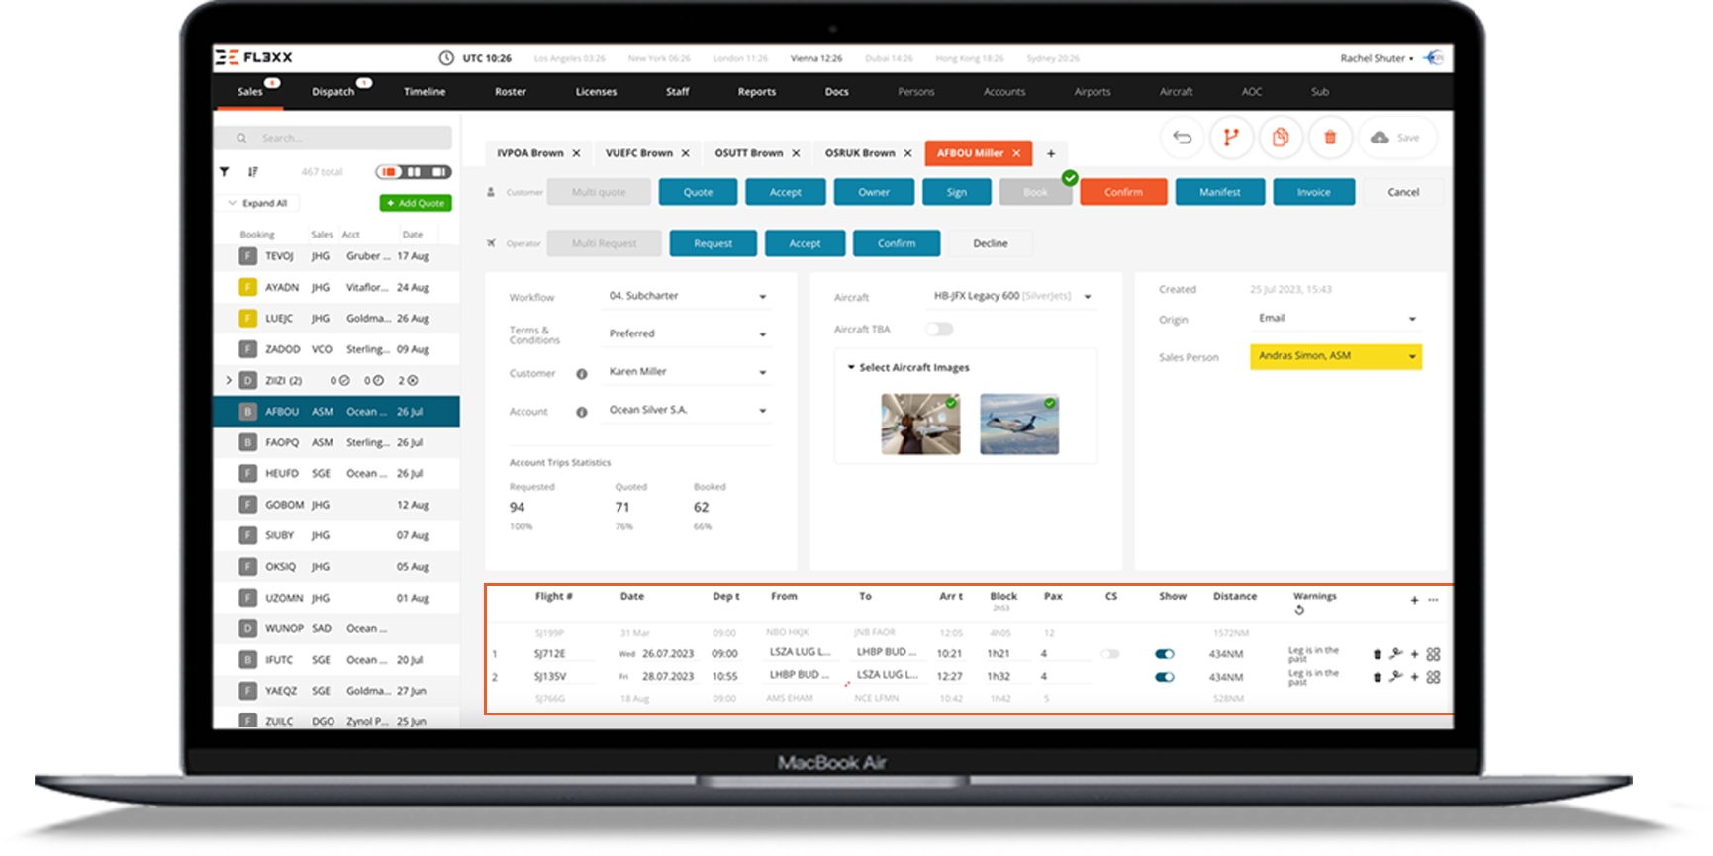1713x856 pixels.
Task: Expand the ZIIZI (2) booking row
Action: pyautogui.click(x=229, y=380)
